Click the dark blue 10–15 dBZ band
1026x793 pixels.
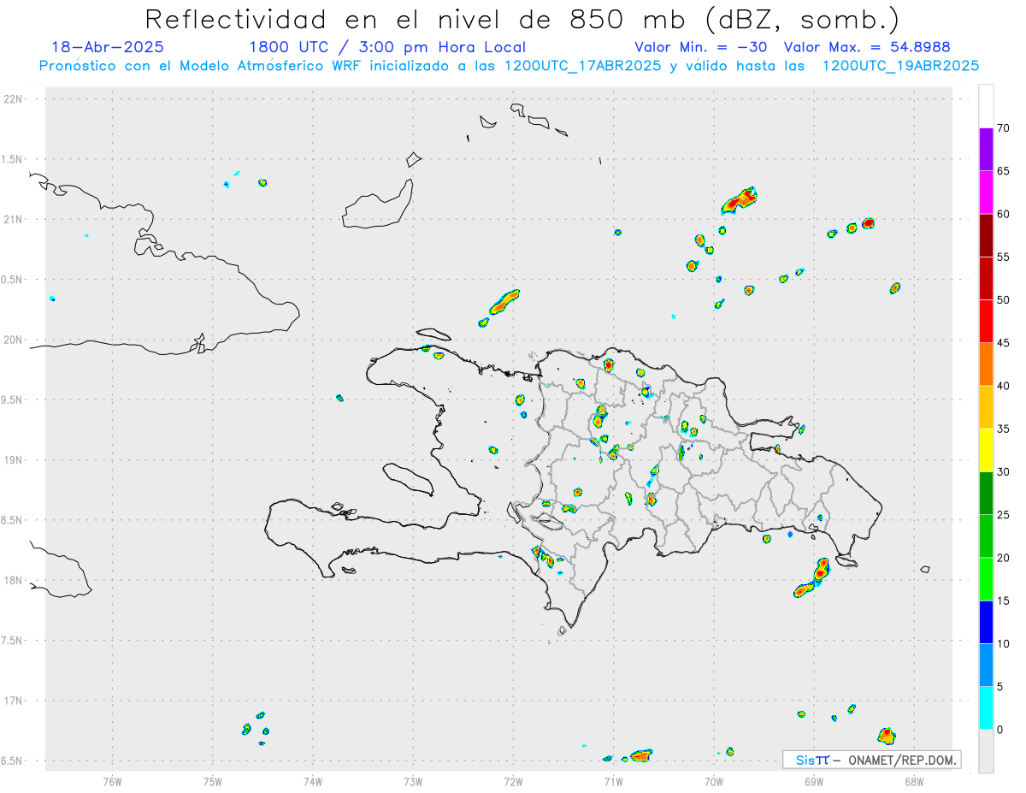(986, 622)
